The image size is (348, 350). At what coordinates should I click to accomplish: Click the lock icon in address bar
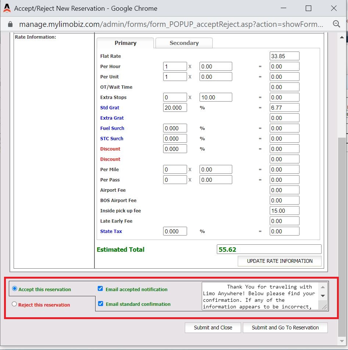(x=10, y=24)
